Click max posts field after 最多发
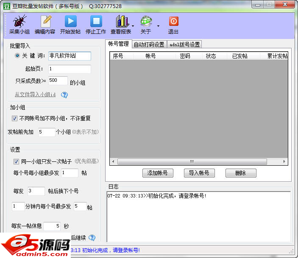298x258 pixels. (x=80, y=206)
